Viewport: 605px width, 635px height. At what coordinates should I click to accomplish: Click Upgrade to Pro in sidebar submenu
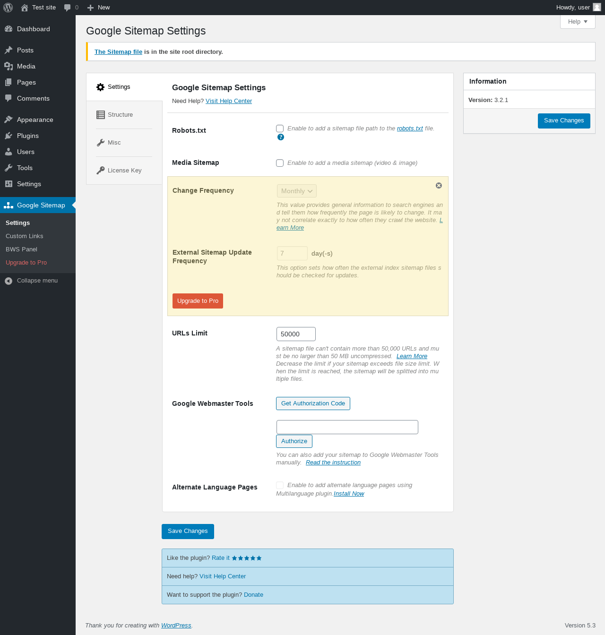tap(26, 263)
